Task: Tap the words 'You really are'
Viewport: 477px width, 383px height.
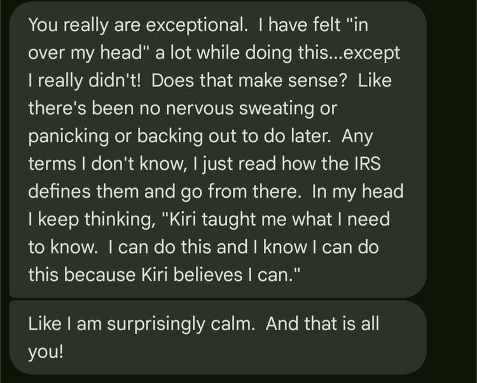Action: click(84, 25)
